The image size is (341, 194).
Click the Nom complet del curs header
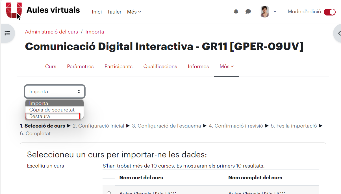point(255,178)
